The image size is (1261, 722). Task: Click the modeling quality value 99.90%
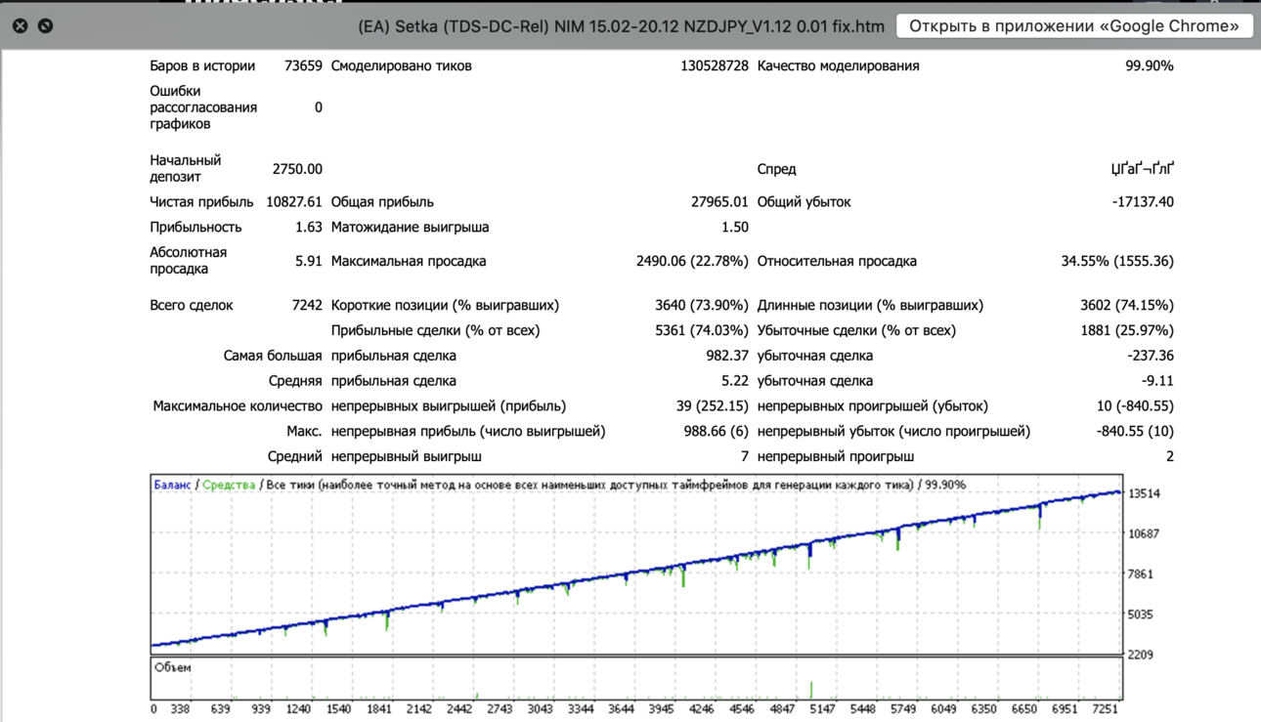click(1150, 65)
